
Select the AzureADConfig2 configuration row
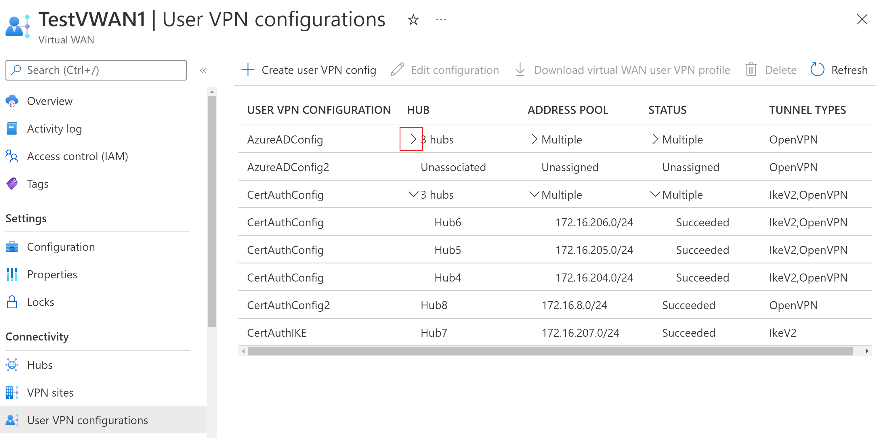pos(288,167)
